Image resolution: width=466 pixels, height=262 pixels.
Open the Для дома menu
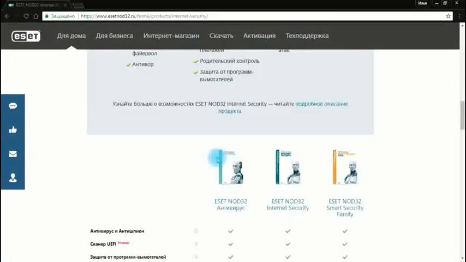pos(71,35)
